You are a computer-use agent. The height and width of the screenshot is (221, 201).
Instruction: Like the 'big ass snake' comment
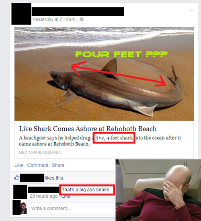click(x=66, y=196)
